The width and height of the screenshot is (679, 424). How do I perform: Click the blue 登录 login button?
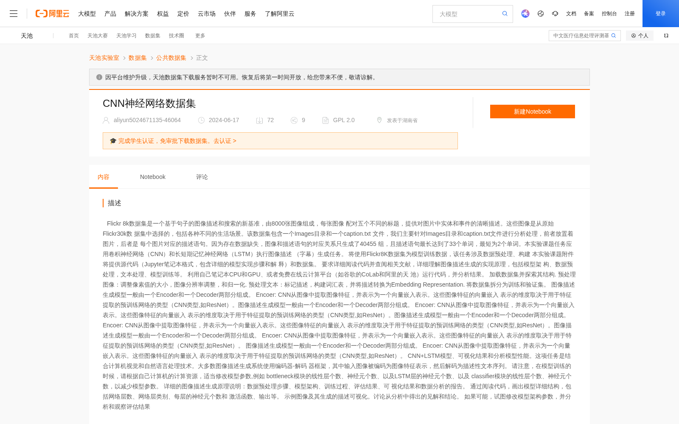pos(661,14)
